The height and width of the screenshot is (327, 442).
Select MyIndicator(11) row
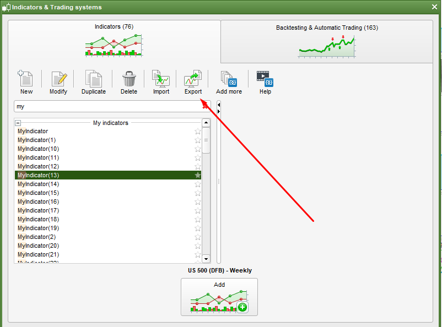click(x=108, y=158)
